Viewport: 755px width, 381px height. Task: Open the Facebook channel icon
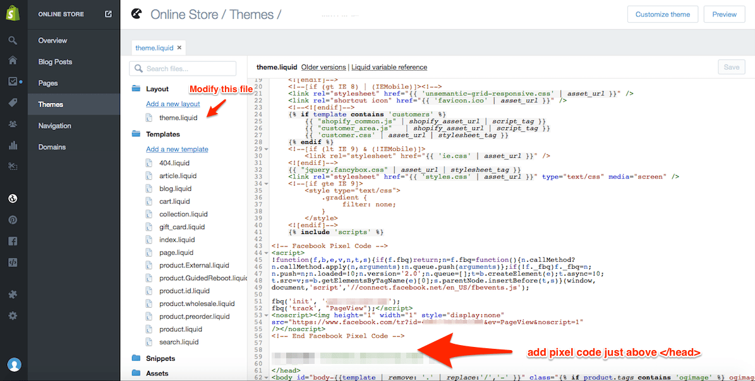pos(13,241)
